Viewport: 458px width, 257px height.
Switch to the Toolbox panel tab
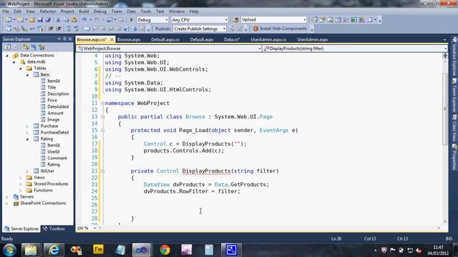(54, 228)
